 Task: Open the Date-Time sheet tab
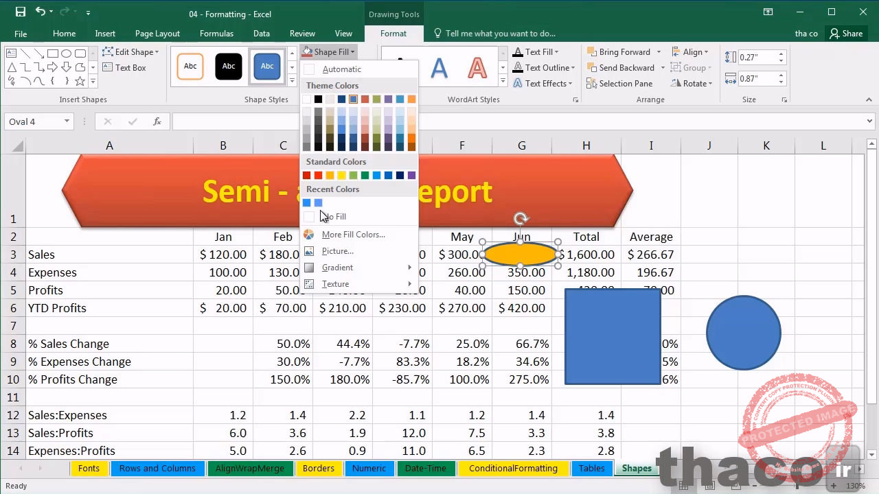426,469
